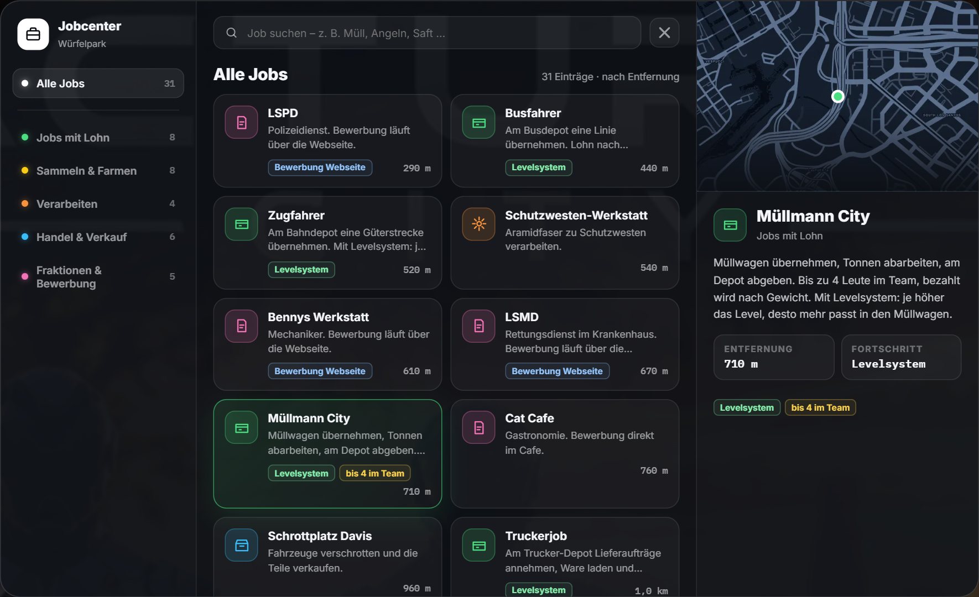Click the Schrottplatz Davis blue box icon
This screenshot has height=597, width=979.
pyautogui.click(x=242, y=546)
